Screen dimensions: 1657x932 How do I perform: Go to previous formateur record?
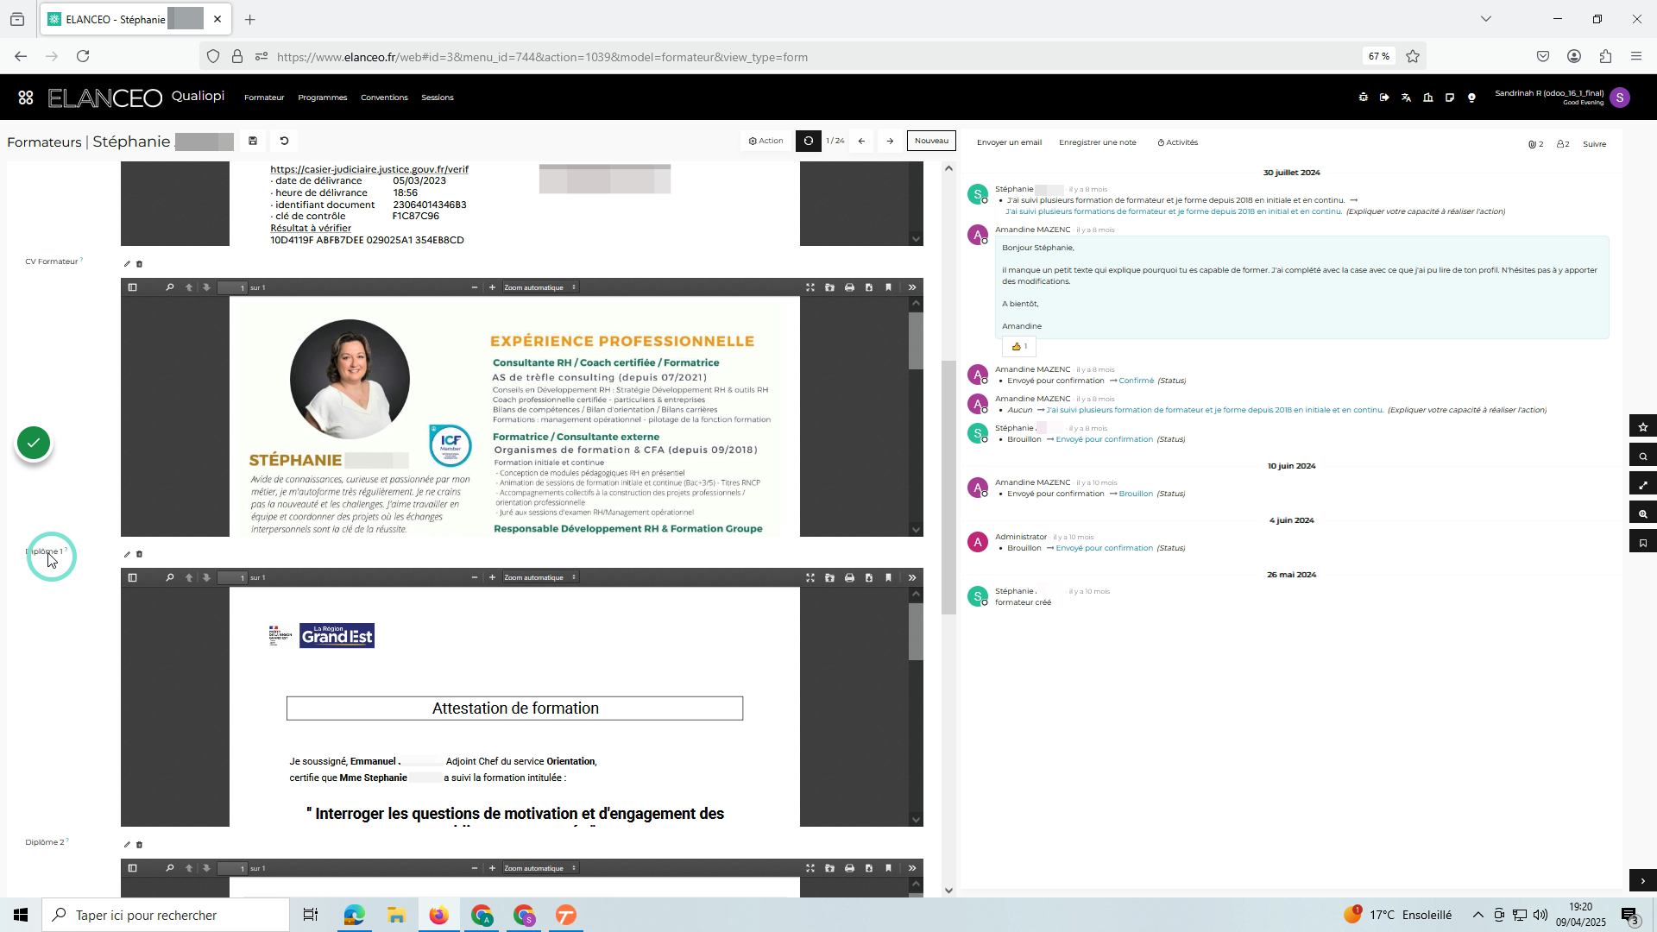coord(861,142)
